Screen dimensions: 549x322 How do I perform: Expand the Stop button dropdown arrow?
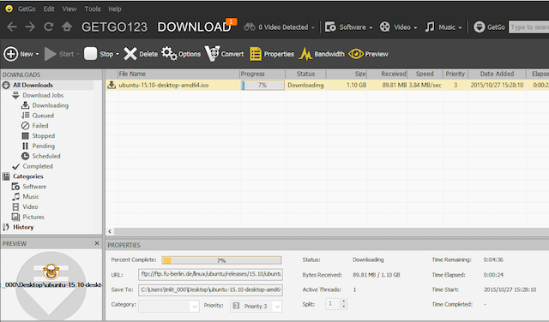pyautogui.click(x=118, y=54)
